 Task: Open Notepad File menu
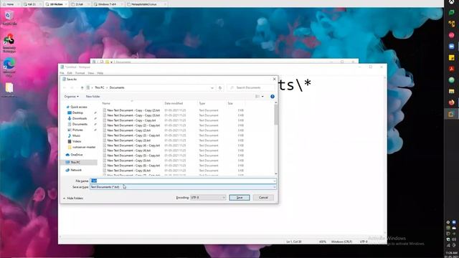62,73
